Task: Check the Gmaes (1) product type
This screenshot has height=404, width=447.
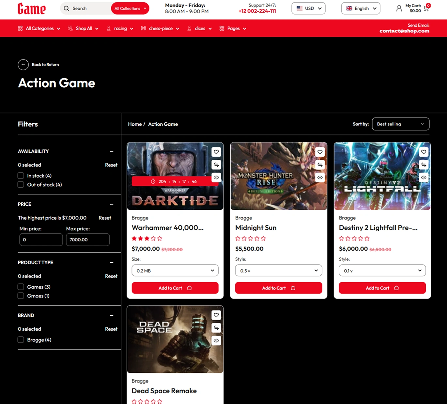Action: tap(21, 296)
